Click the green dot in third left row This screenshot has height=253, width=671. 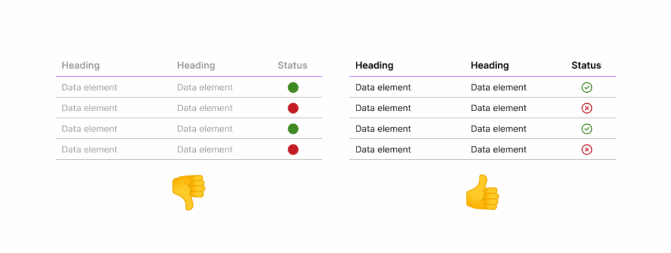(293, 129)
